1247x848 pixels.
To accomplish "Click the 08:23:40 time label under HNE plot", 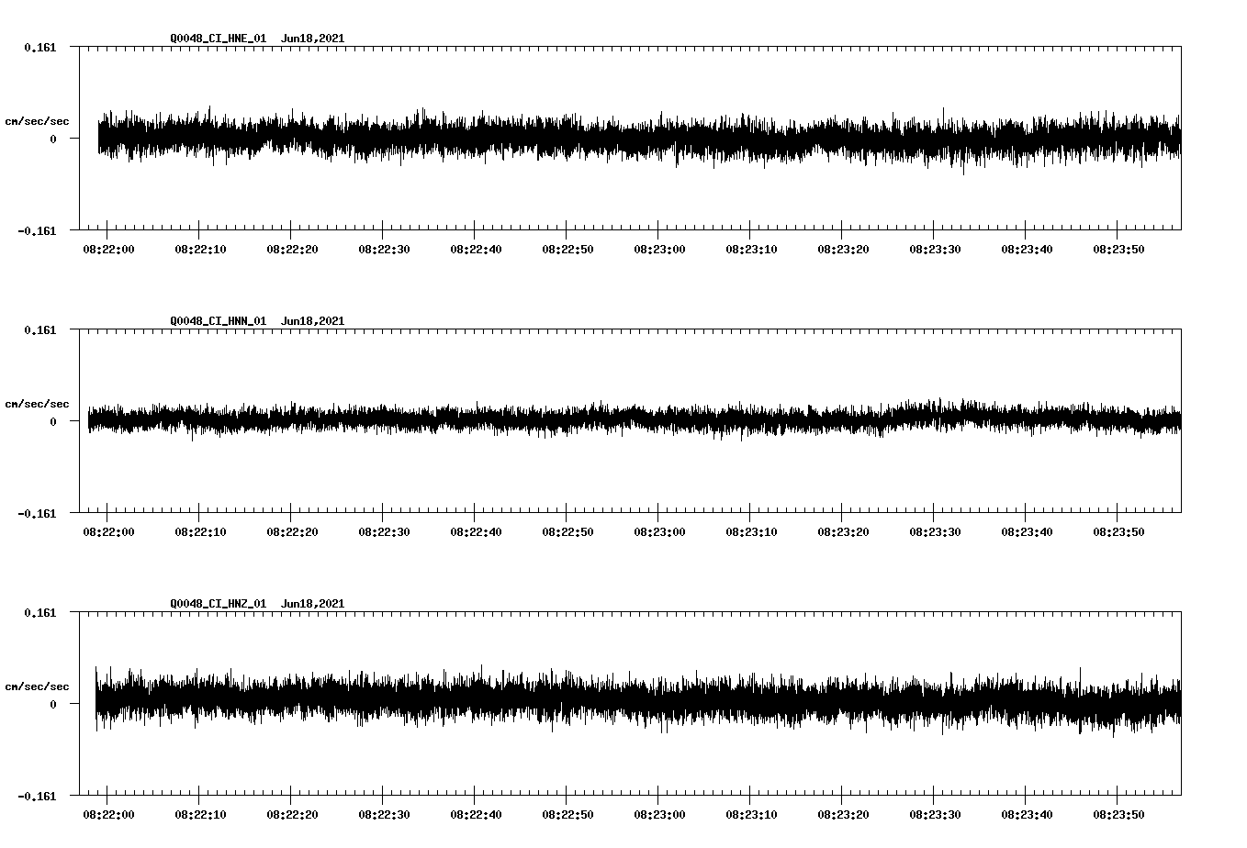I will tap(1027, 249).
